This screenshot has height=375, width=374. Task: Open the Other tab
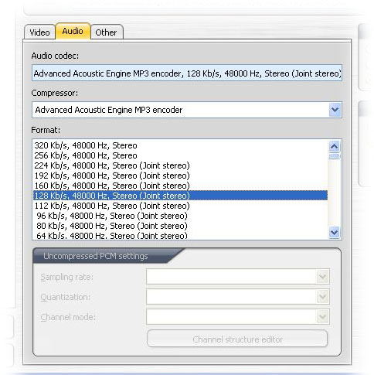(x=107, y=32)
